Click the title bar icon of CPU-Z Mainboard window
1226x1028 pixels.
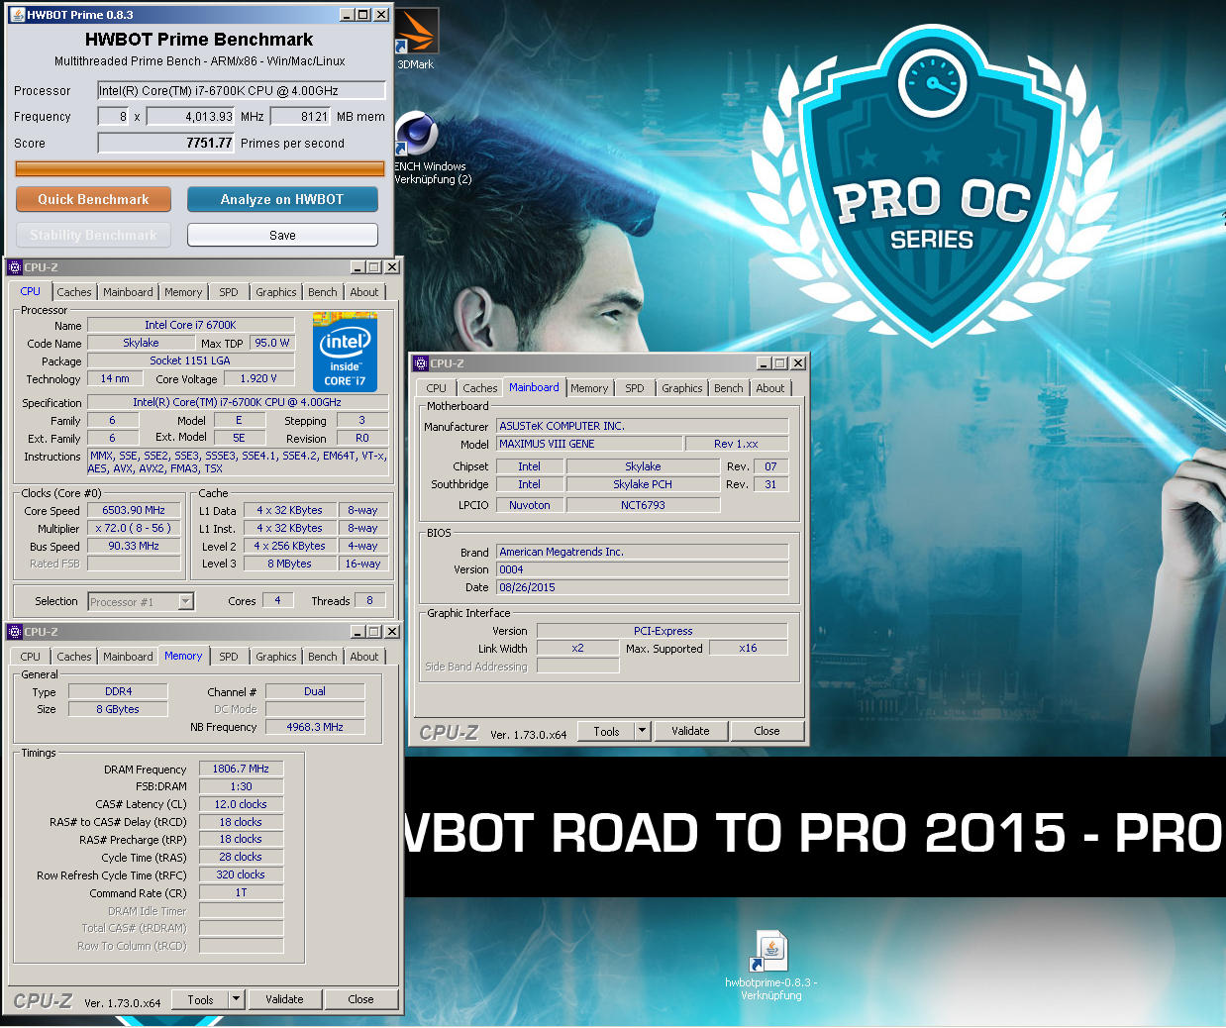[x=420, y=363]
